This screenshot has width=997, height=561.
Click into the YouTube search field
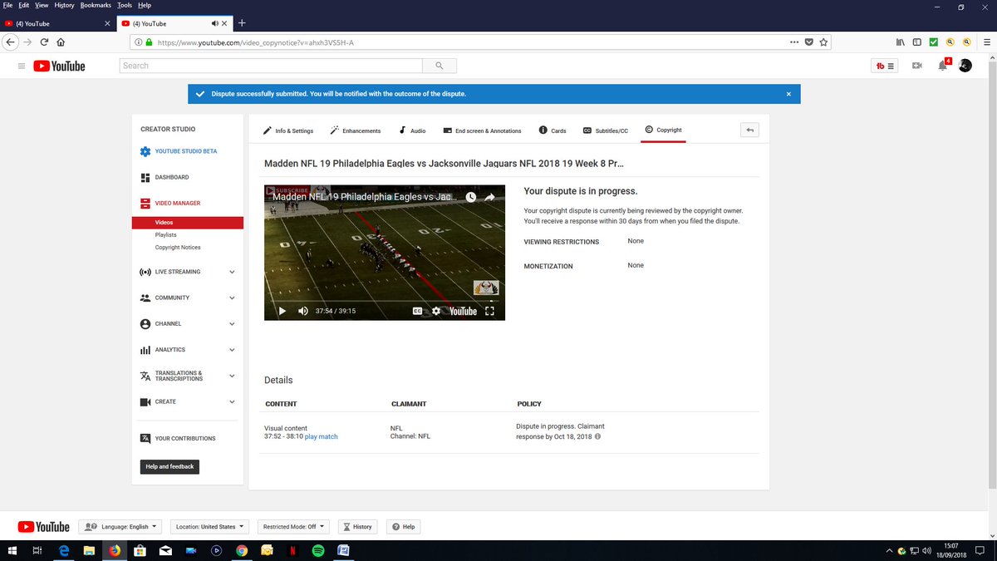[x=271, y=66]
